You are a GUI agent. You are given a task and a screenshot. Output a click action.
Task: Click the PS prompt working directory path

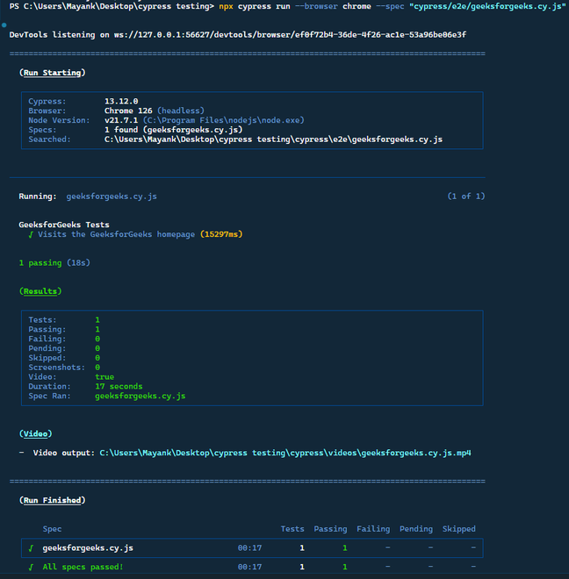tap(117, 6)
